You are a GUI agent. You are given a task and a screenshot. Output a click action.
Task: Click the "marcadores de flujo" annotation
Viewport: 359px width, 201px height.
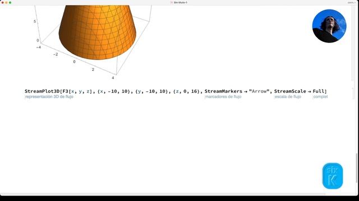pyautogui.click(x=223, y=97)
